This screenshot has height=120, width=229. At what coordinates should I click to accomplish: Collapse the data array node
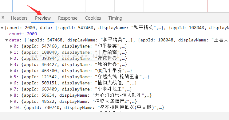[6, 40]
